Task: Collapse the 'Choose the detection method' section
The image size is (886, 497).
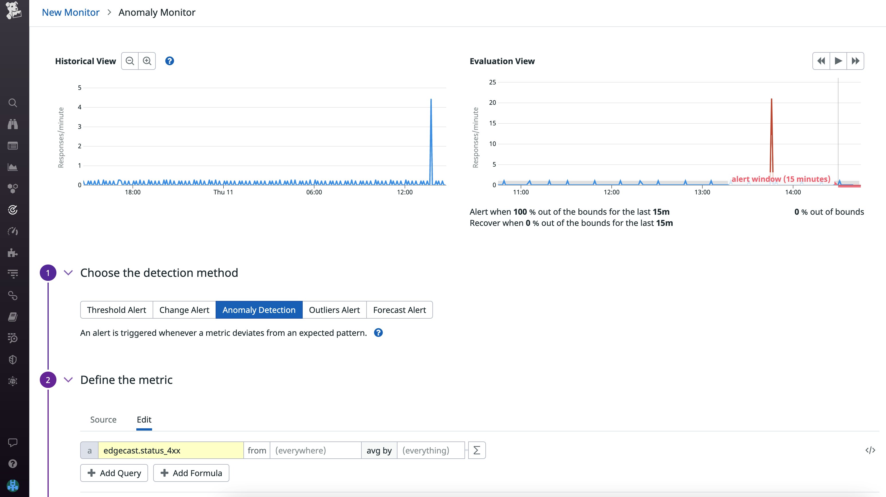Action: pyautogui.click(x=68, y=272)
